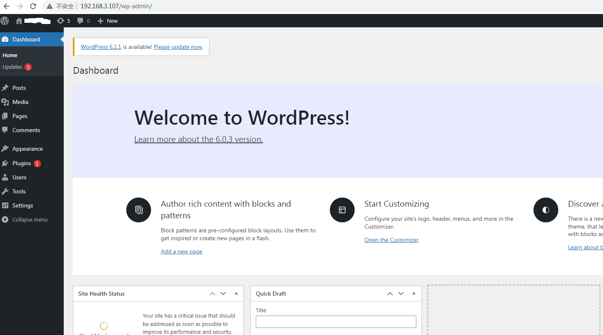Click Collapse menu label
The image size is (603, 335).
coord(30,219)
